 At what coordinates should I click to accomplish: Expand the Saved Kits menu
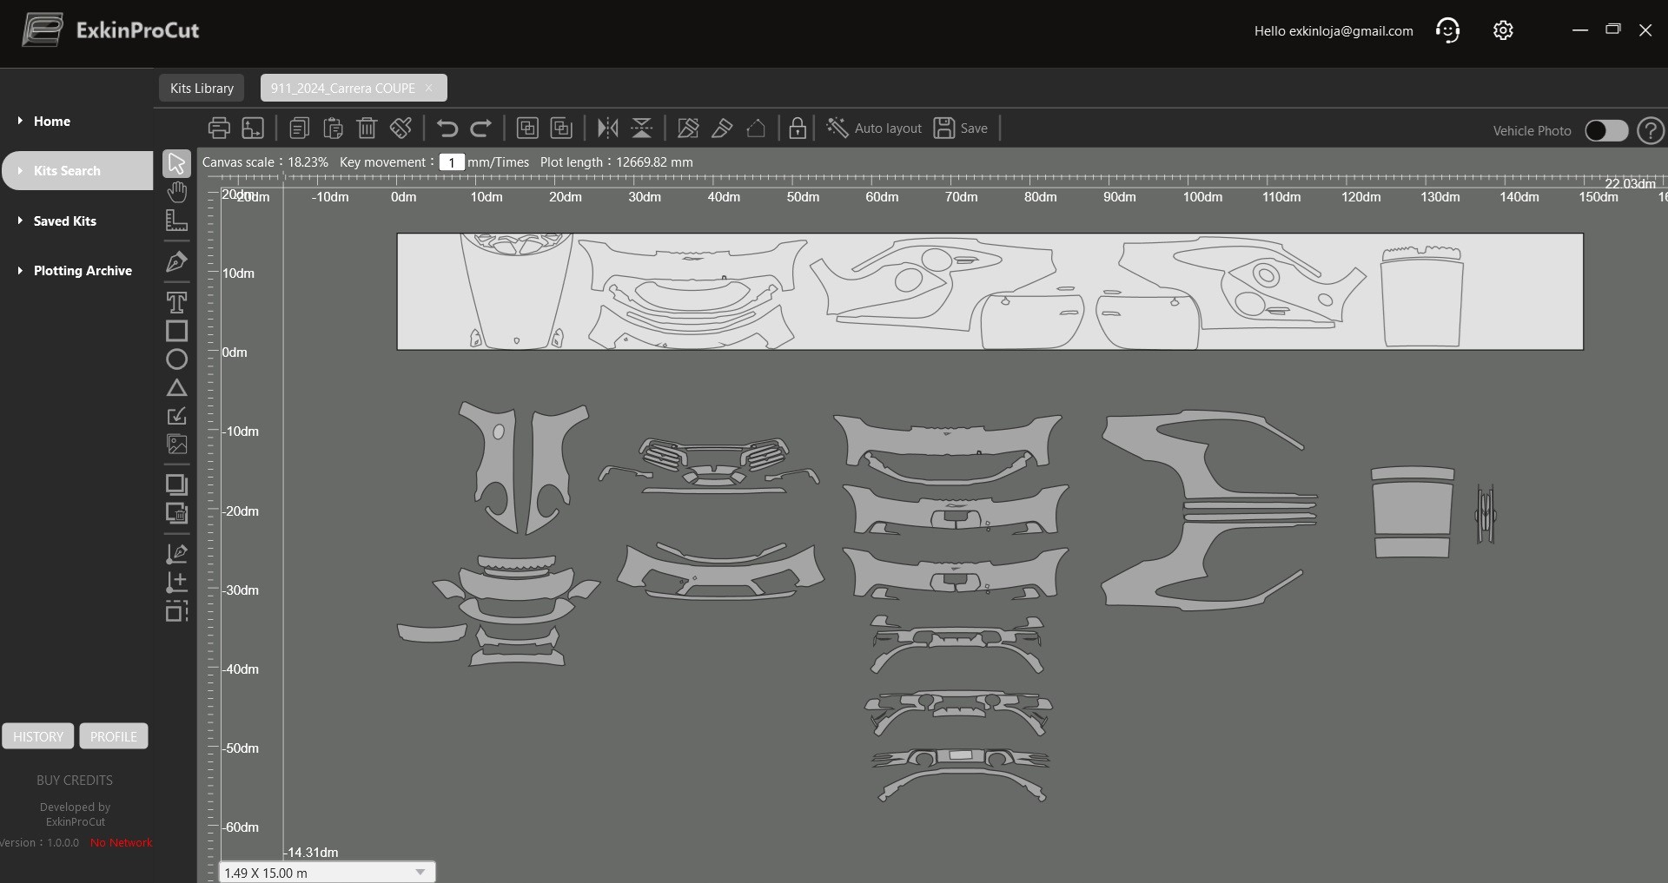(x=65, y=221)
